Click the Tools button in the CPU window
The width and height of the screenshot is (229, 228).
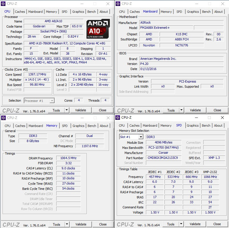[x=56, y=110]
